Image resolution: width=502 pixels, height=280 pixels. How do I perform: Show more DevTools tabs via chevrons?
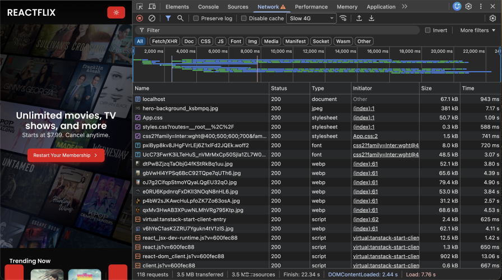pyautogui.click(x=404, y=7)
